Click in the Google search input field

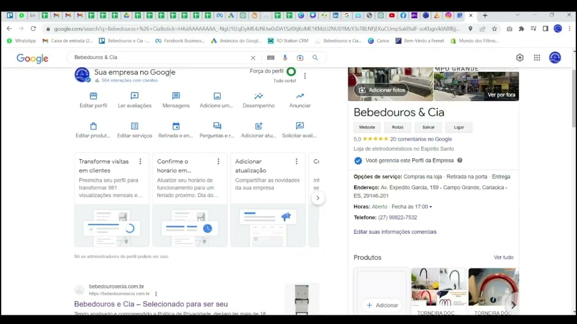(160, 58)
